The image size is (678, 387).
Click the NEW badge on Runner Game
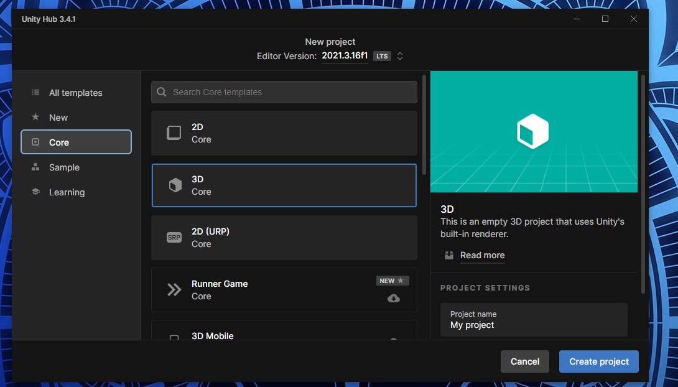392,281
